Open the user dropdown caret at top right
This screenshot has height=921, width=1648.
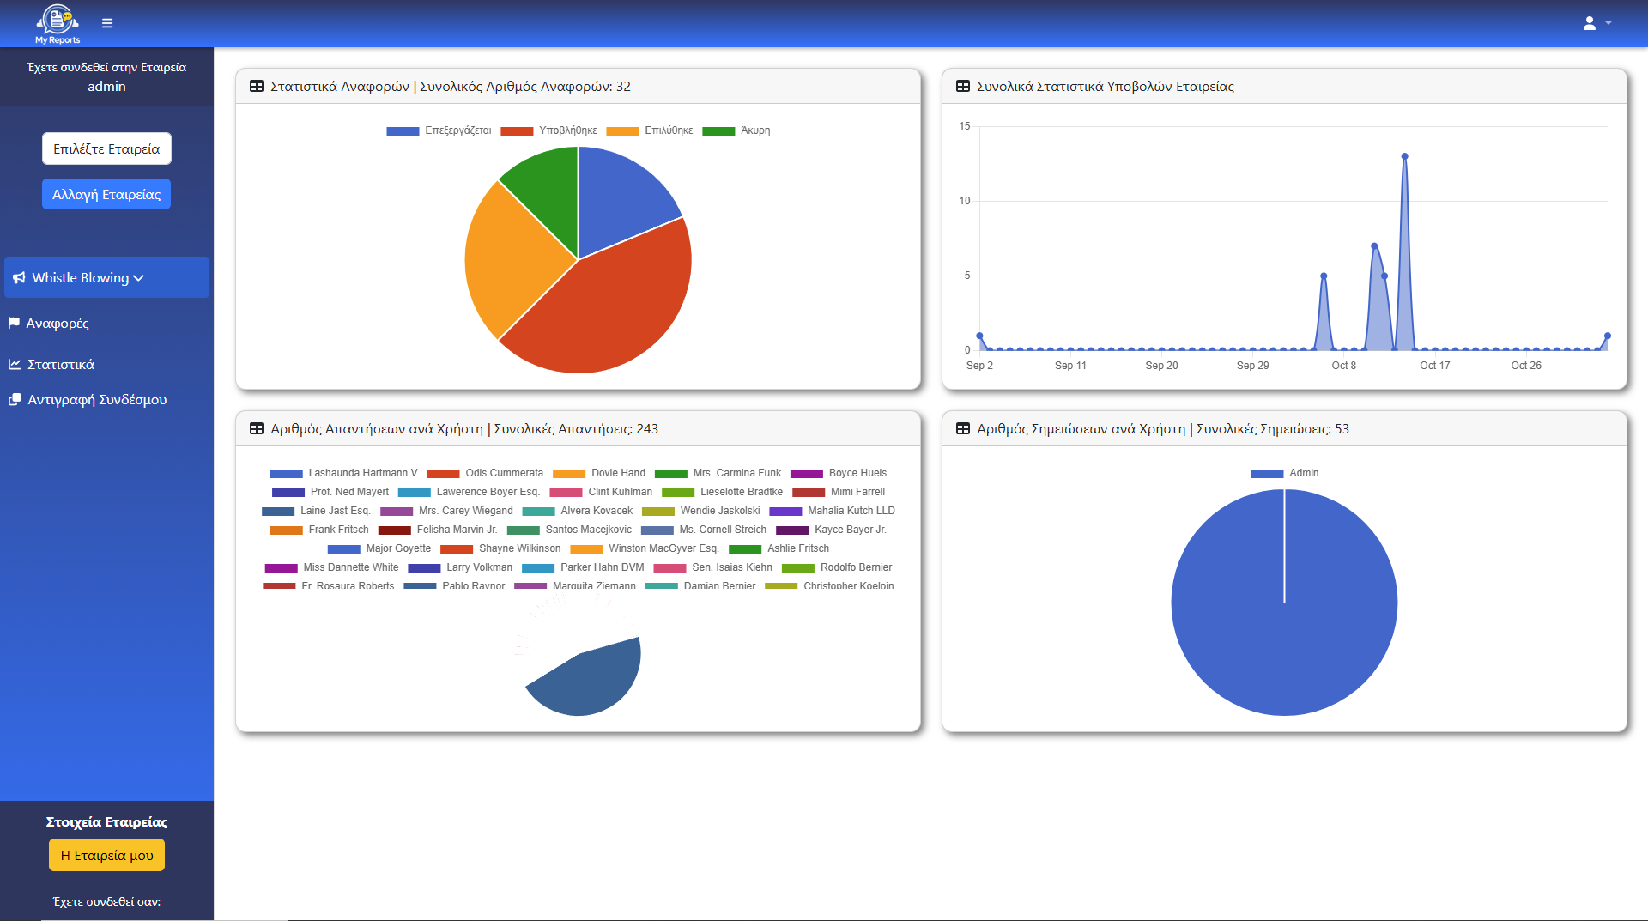point(1609,24)
